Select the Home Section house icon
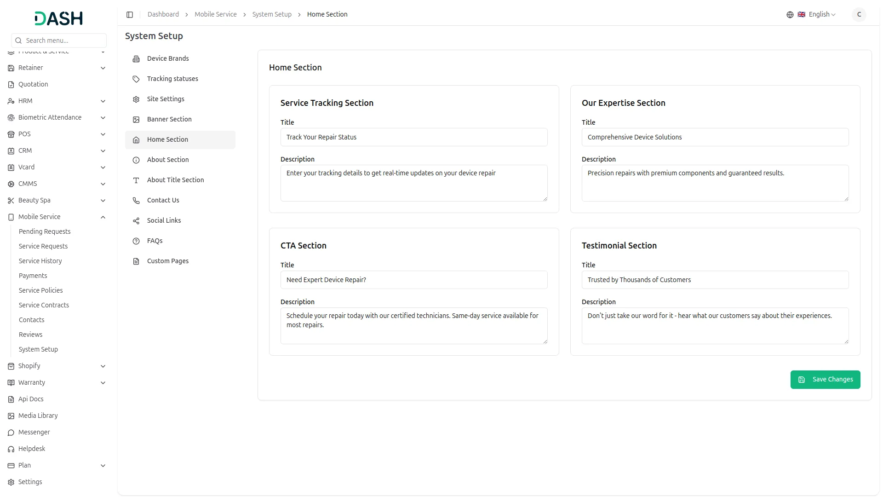Viewport: 883px width, 497px height. click(136, 140)
